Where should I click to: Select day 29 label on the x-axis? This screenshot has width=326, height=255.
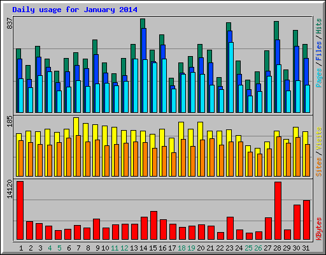click(x=287, y=248)
